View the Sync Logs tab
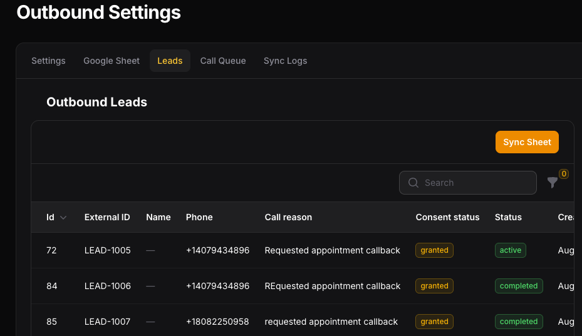This screenshot has width=582, height=336. tap(285, 61)
